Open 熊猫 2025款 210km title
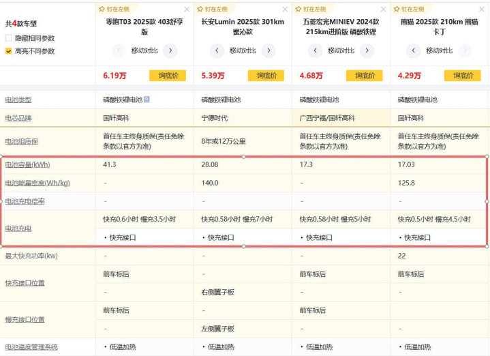 tap(439, 27)
